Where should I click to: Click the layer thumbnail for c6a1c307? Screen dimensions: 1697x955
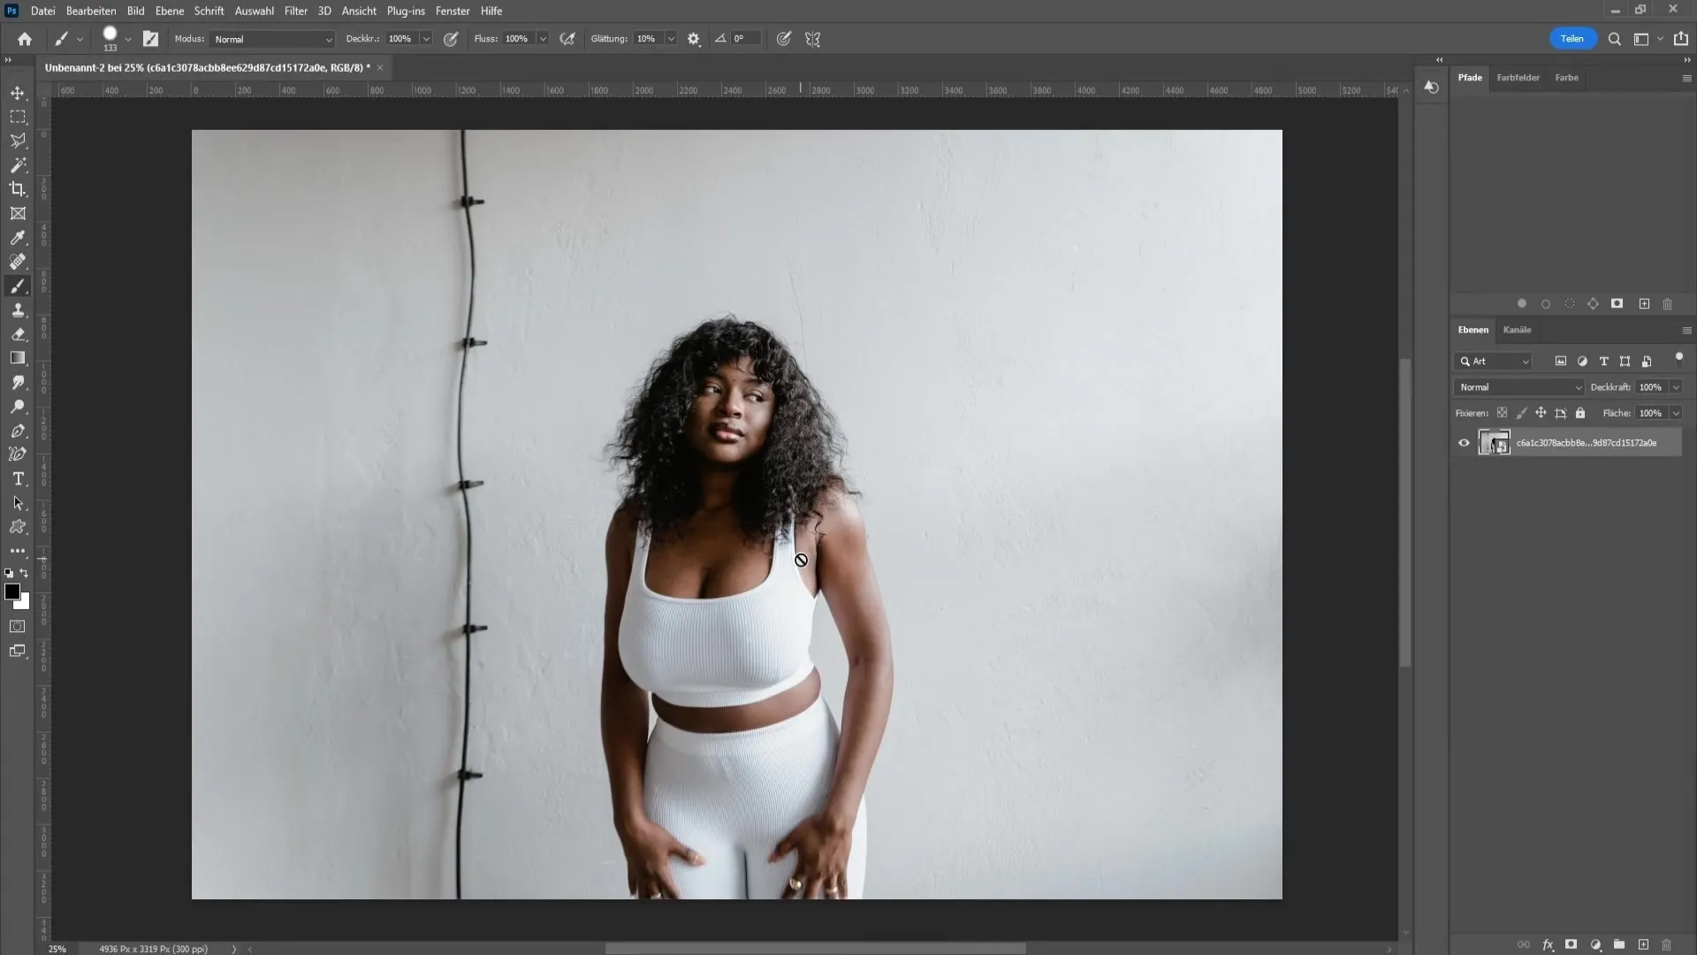point(1495,440)
